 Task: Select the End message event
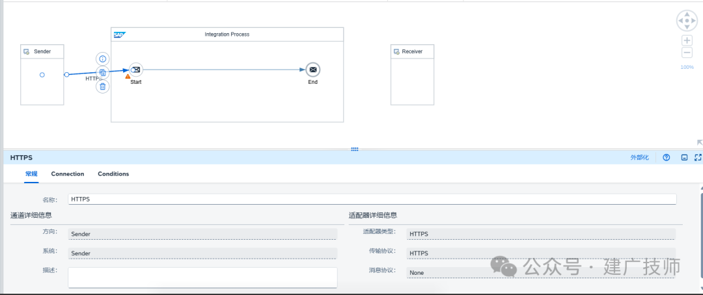pos(313,70)
